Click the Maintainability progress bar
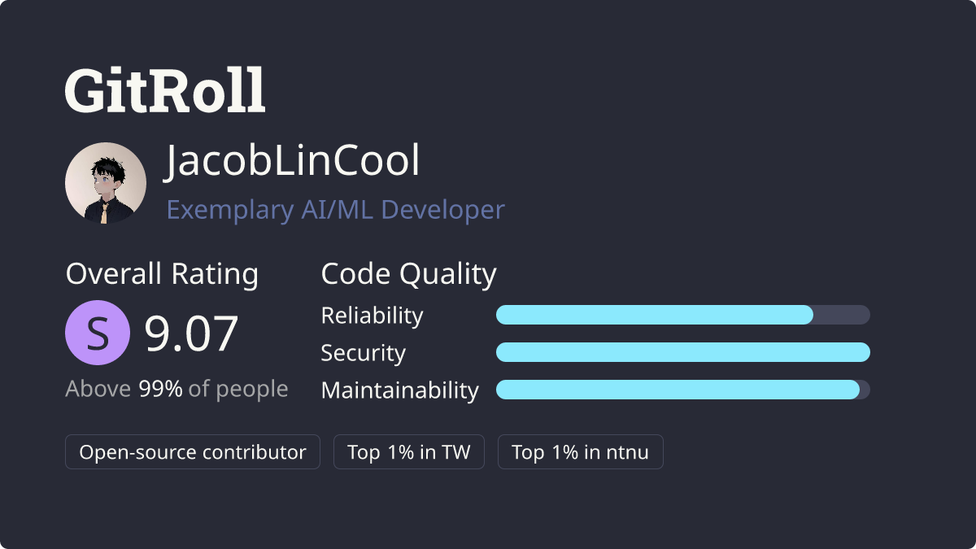 click(x=683, y=390)
